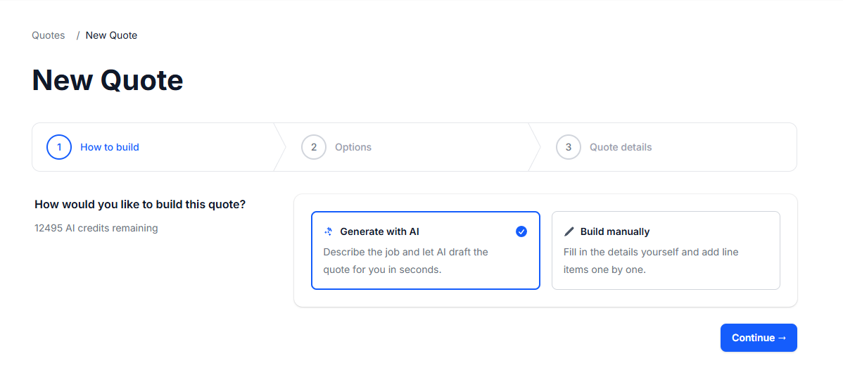Click the step 2 numbered circle
This screenshot has height=375, width=843.
(314, 147)
